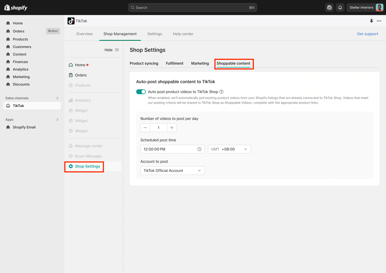Click the Button badge next to Orders
386x273 pixels.
point(53,31)
